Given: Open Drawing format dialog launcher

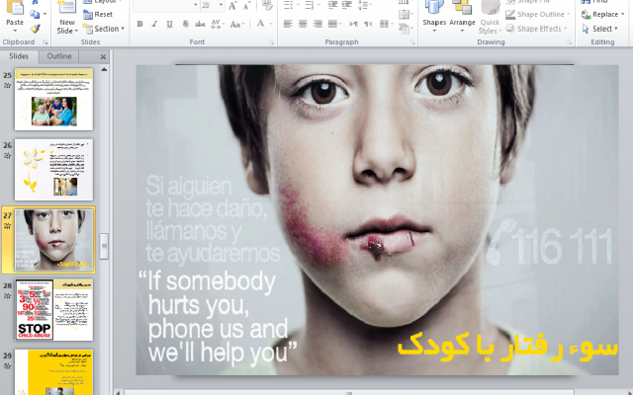Looking at the screenshot, I should [570, 41].
